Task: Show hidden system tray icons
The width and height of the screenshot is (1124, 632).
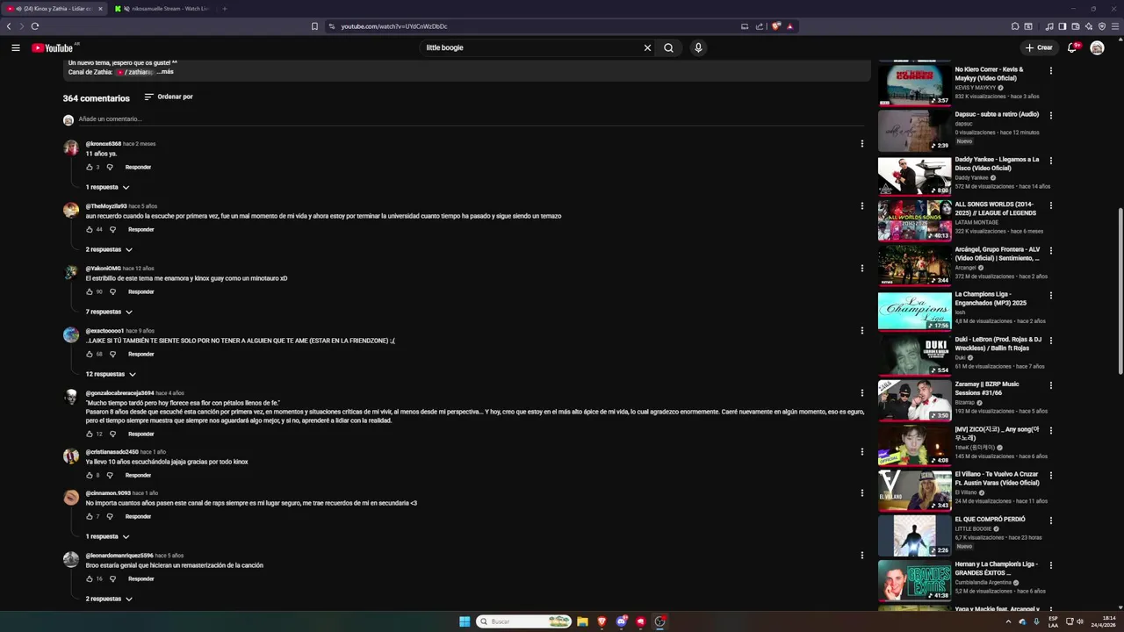Action: (x=1008, y=621)
